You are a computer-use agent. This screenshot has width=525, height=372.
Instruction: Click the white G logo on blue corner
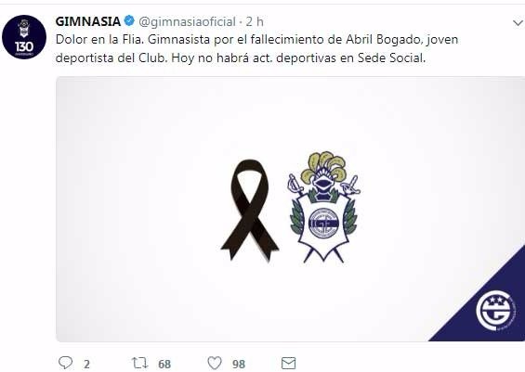click(493, 311)
